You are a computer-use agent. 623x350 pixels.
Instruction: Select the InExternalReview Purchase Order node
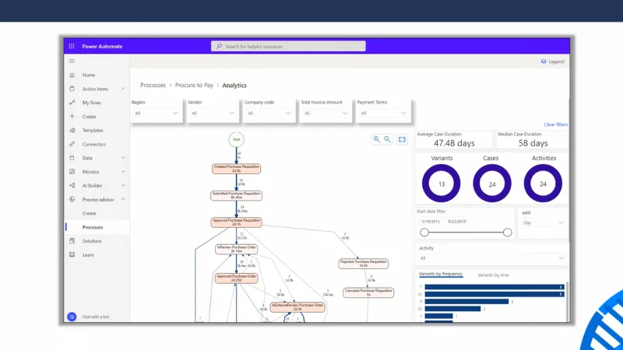(297, 307)
